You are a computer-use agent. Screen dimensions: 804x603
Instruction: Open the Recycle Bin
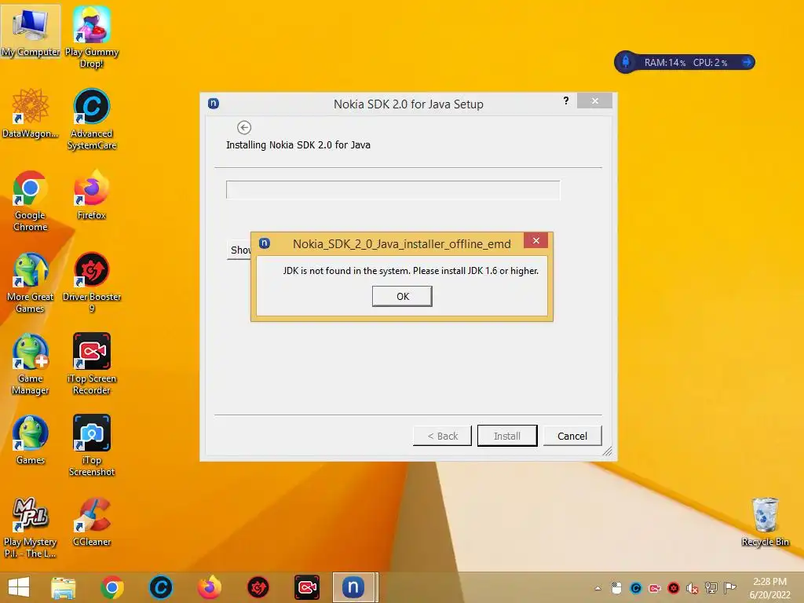[x=765, y=521]
